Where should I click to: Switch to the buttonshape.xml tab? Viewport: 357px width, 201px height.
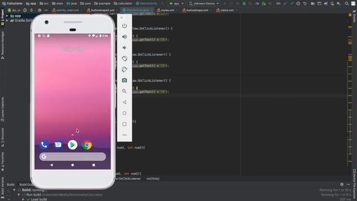[197, 10]
